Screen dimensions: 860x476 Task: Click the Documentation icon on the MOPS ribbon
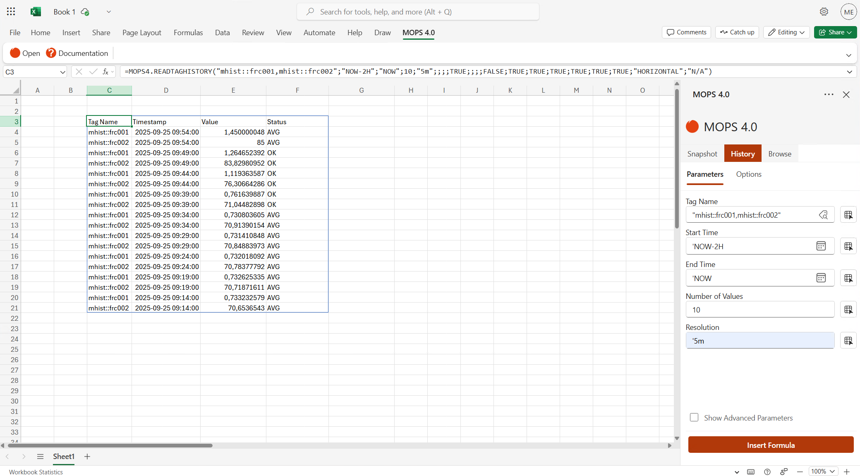51,53
